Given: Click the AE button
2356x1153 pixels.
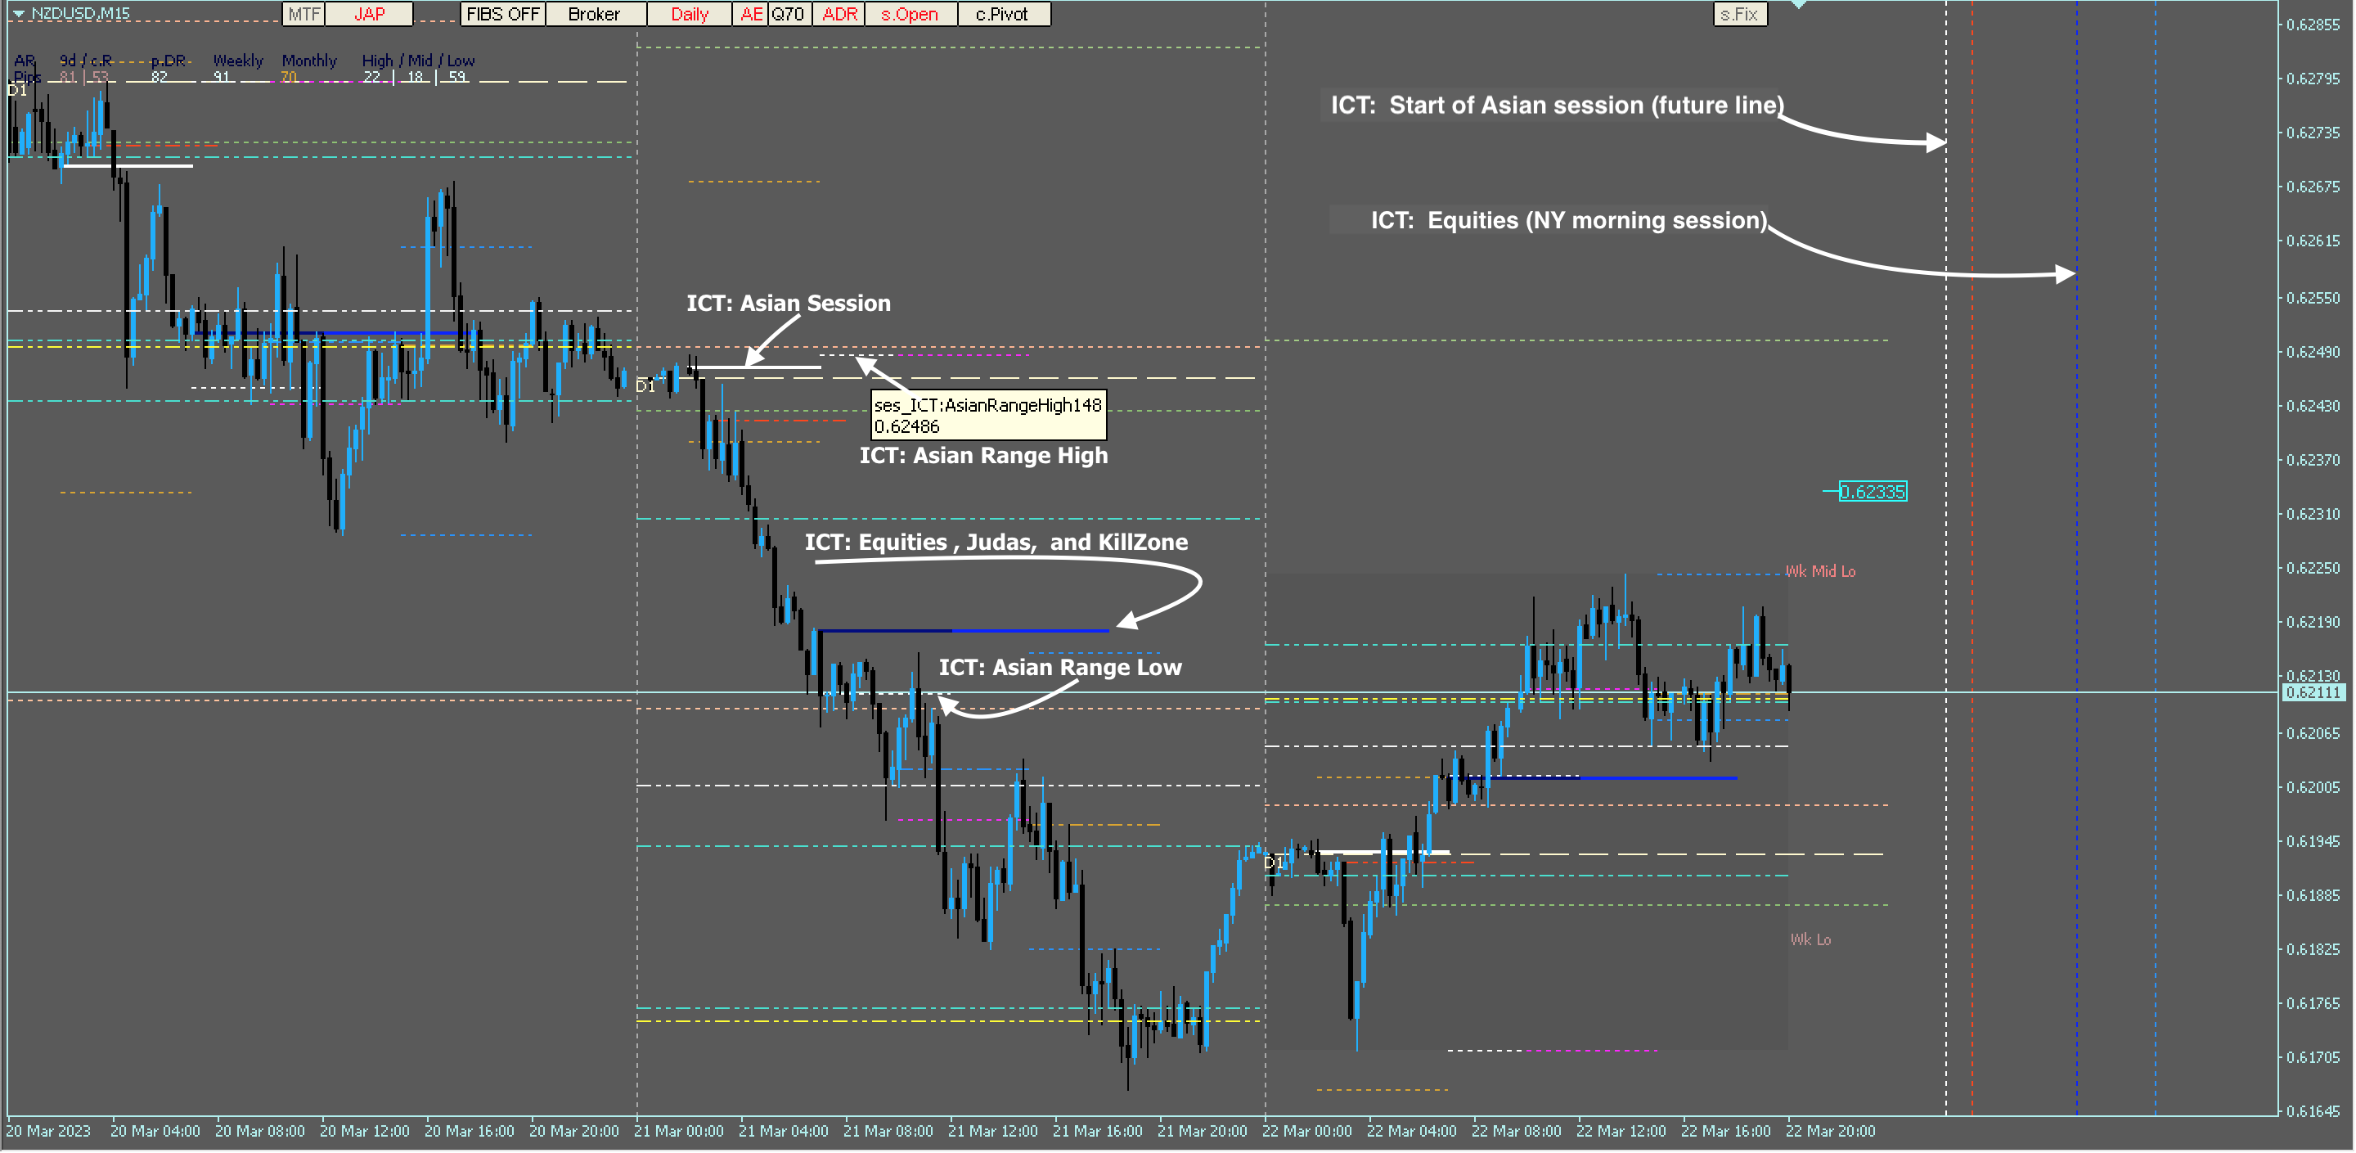Looking at the screenshot, I should click(751, 14).
